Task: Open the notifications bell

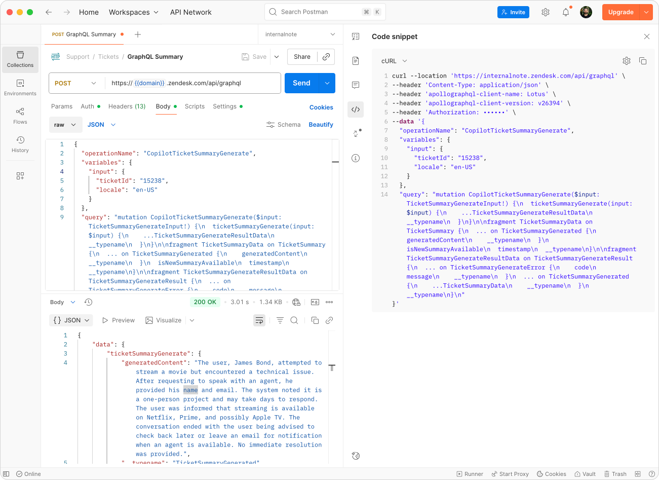Action: tap(566, 12)
